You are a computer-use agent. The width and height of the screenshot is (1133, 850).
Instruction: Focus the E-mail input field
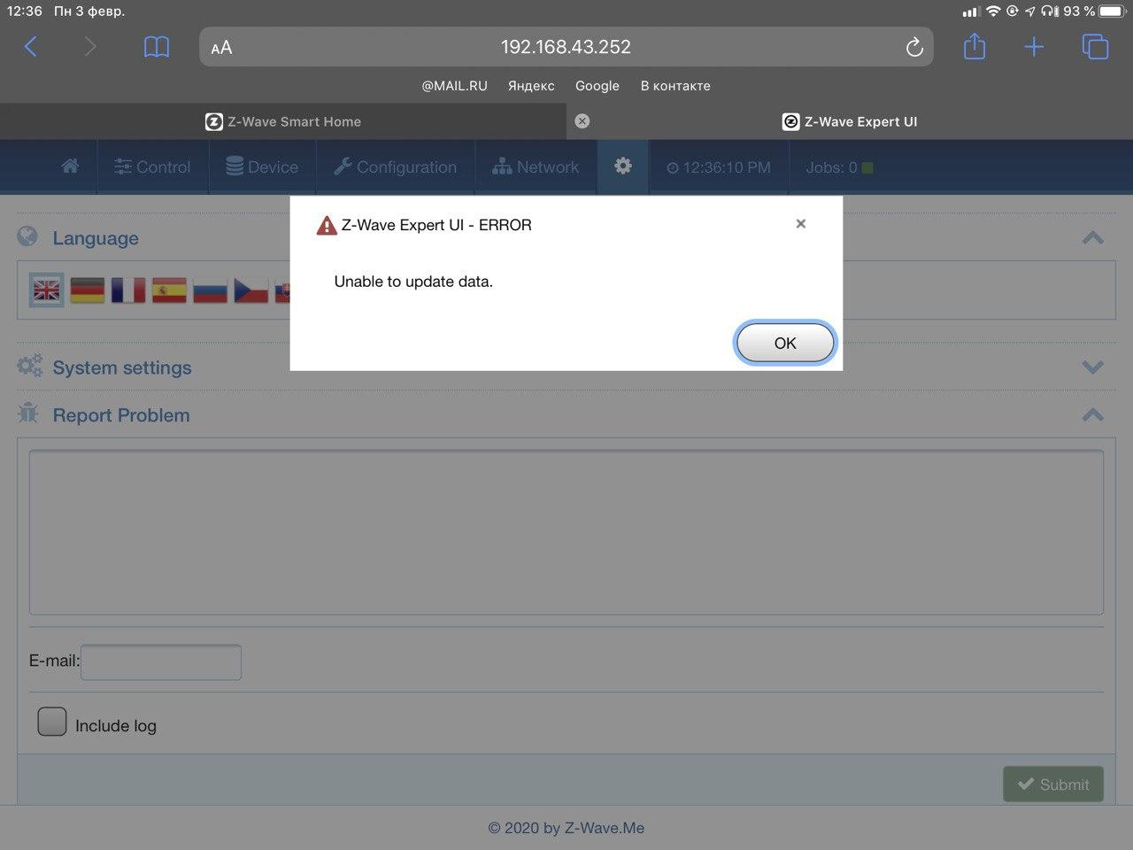click(x=161, y=662)
